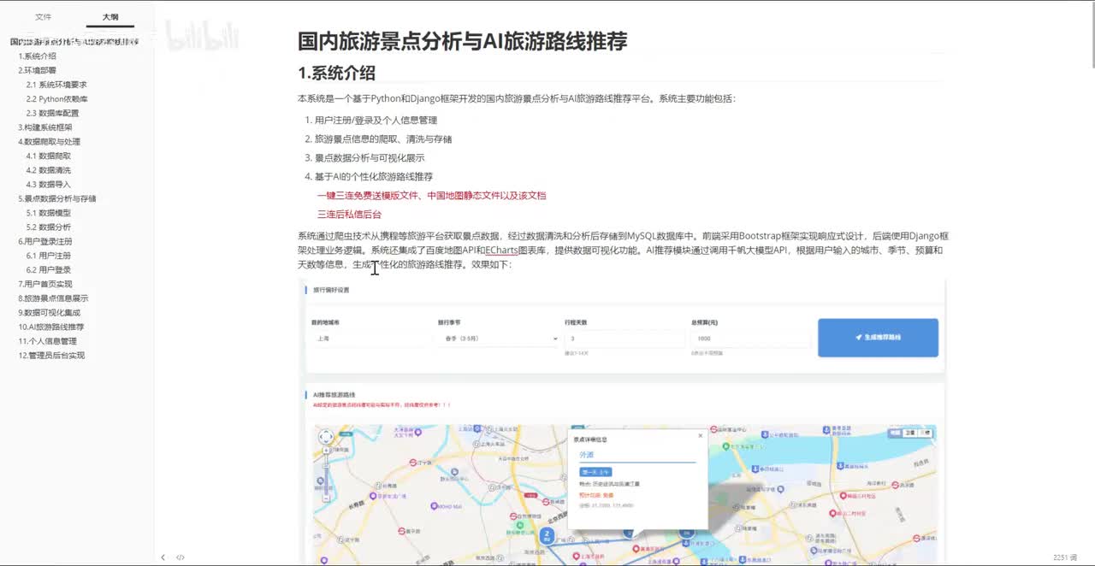Toggle source code mode icon
The image size is (1095, 566).
pos(181,557)
